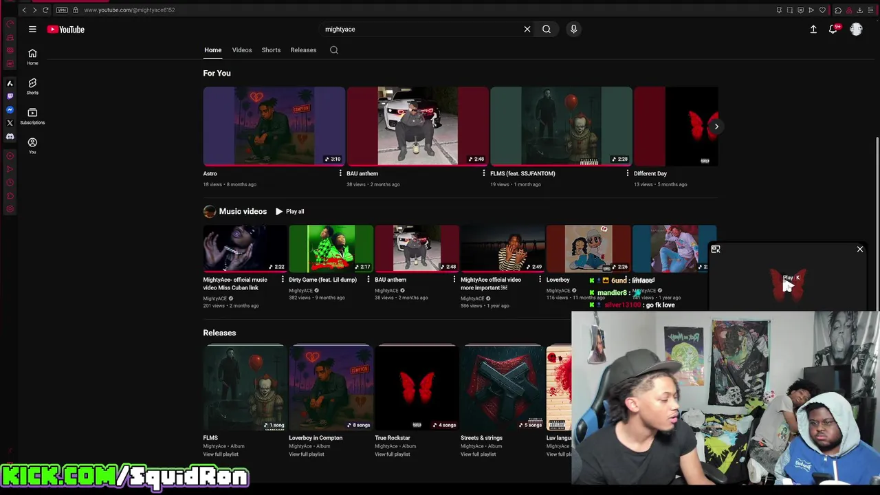View full playlist for Streets & strings
880x495 pixels.
tap(478, 454)
